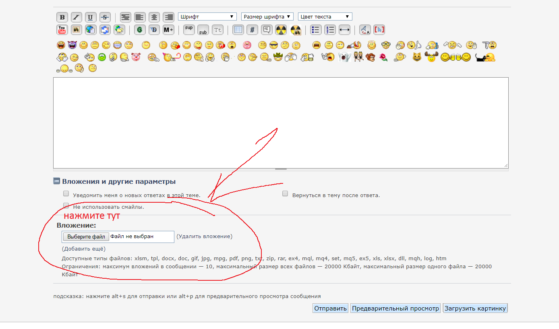This screenshot has height=329, width=559.
Task: Click the 'Добавить ещё' link
Action: point(84,249)
